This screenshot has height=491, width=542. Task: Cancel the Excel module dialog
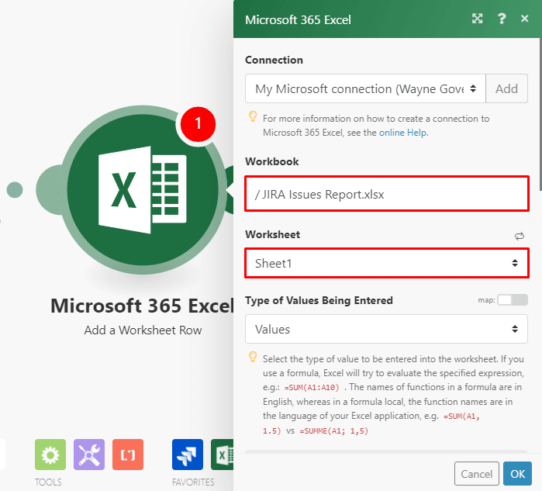pos(476,474)
